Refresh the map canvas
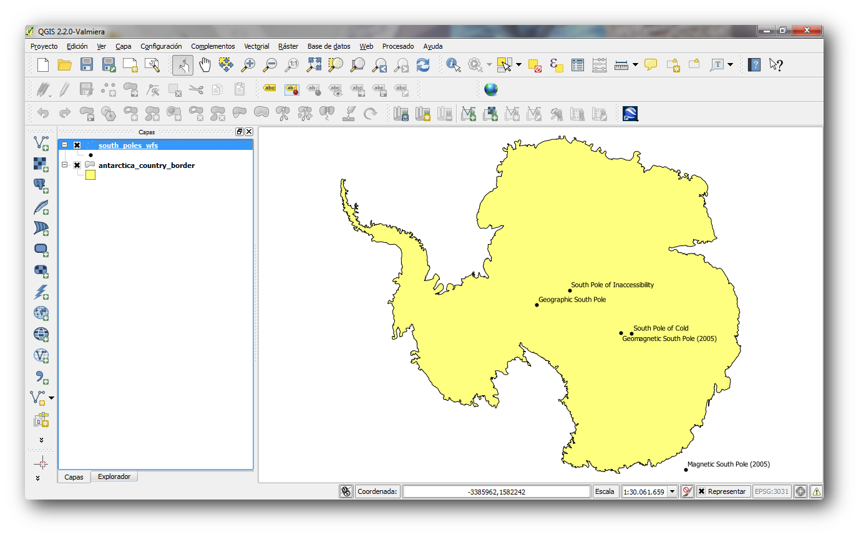Image resolution: width=861 pixels, height=537 pixels. point(423,64)
